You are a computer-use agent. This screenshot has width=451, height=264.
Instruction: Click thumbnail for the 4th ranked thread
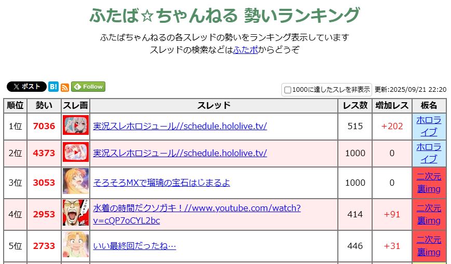click(75, 214)
